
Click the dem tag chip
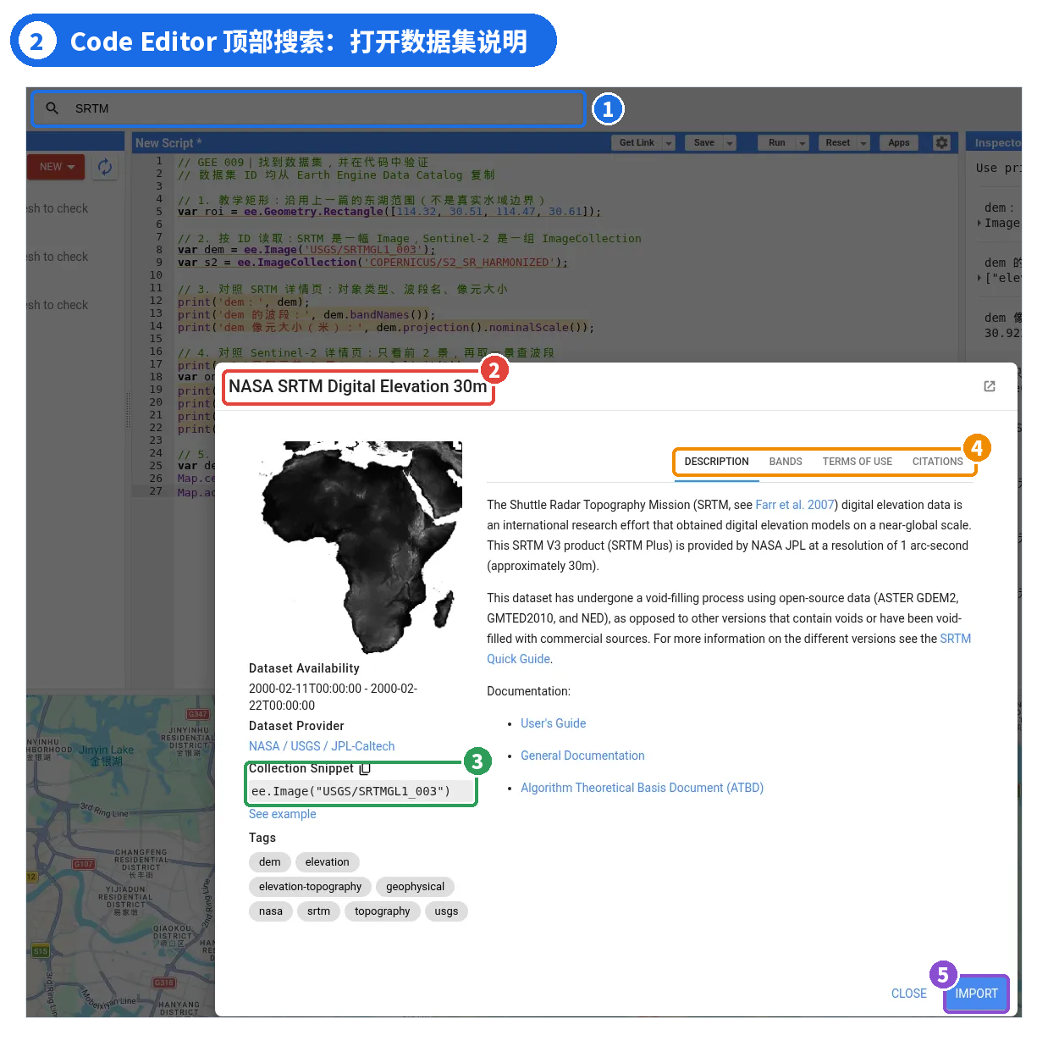(269, 862)
